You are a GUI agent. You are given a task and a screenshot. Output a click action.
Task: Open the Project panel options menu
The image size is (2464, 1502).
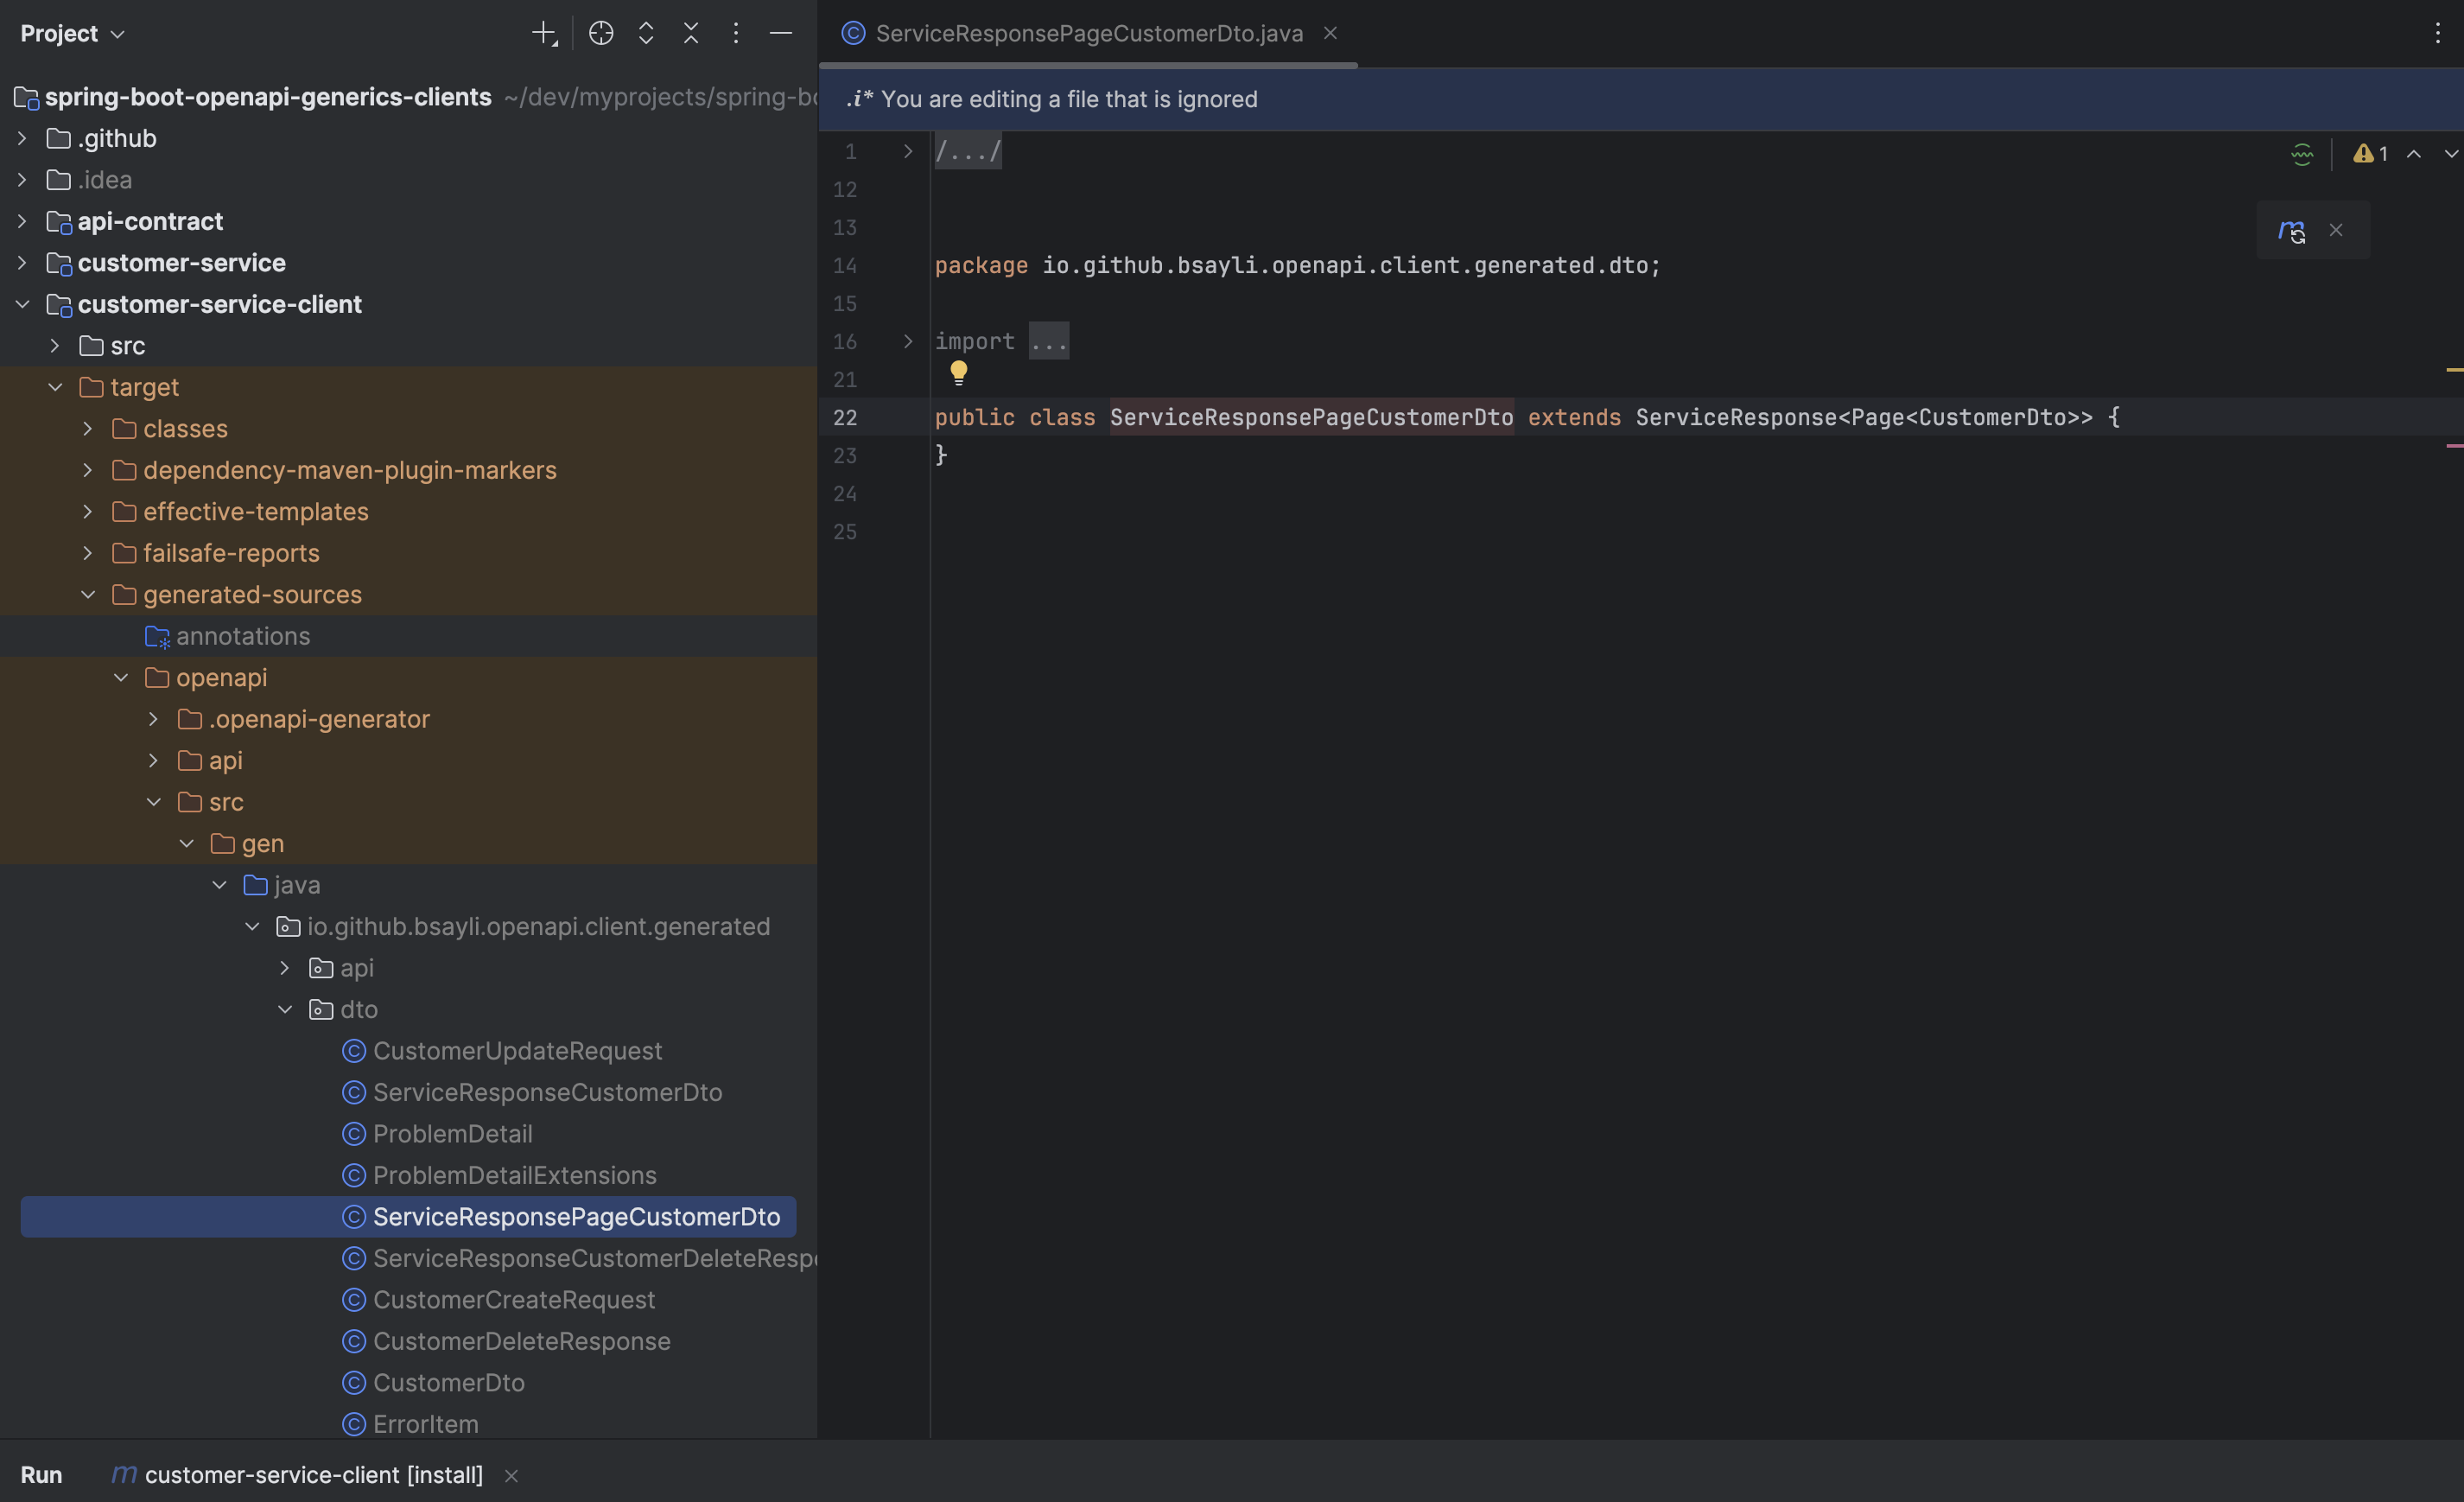click(x=736, y=33)
